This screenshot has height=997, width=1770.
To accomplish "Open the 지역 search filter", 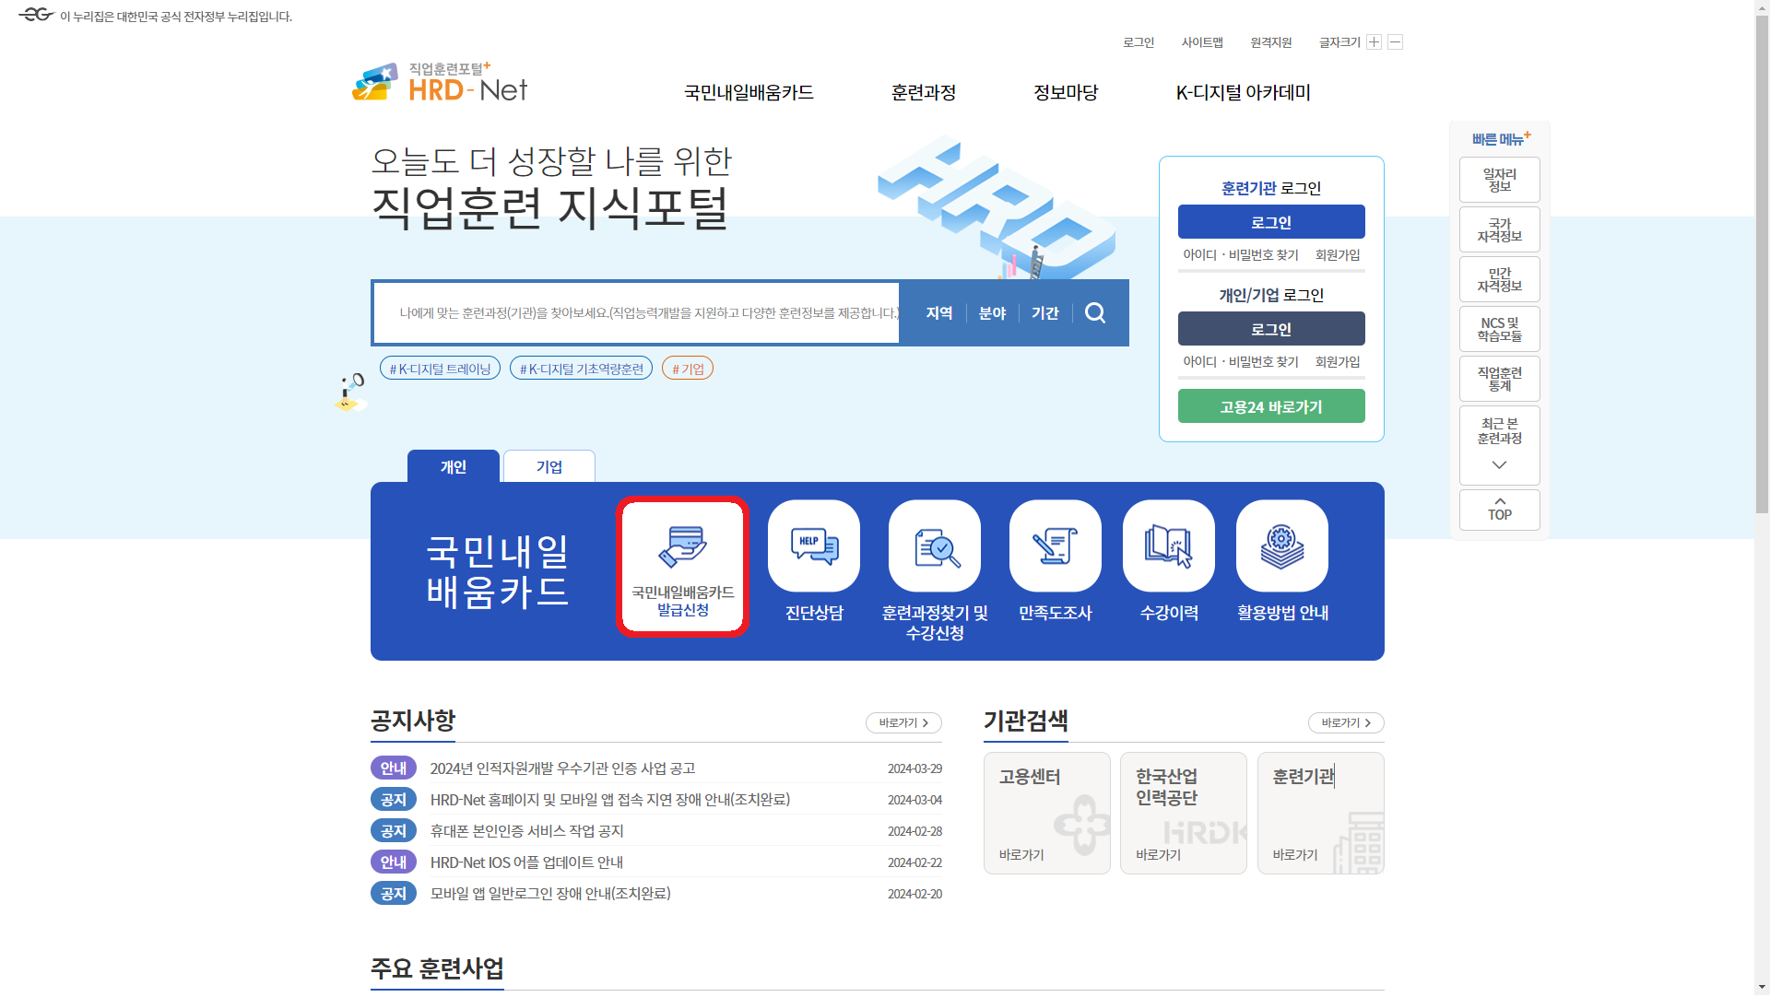I will point(938,313).
